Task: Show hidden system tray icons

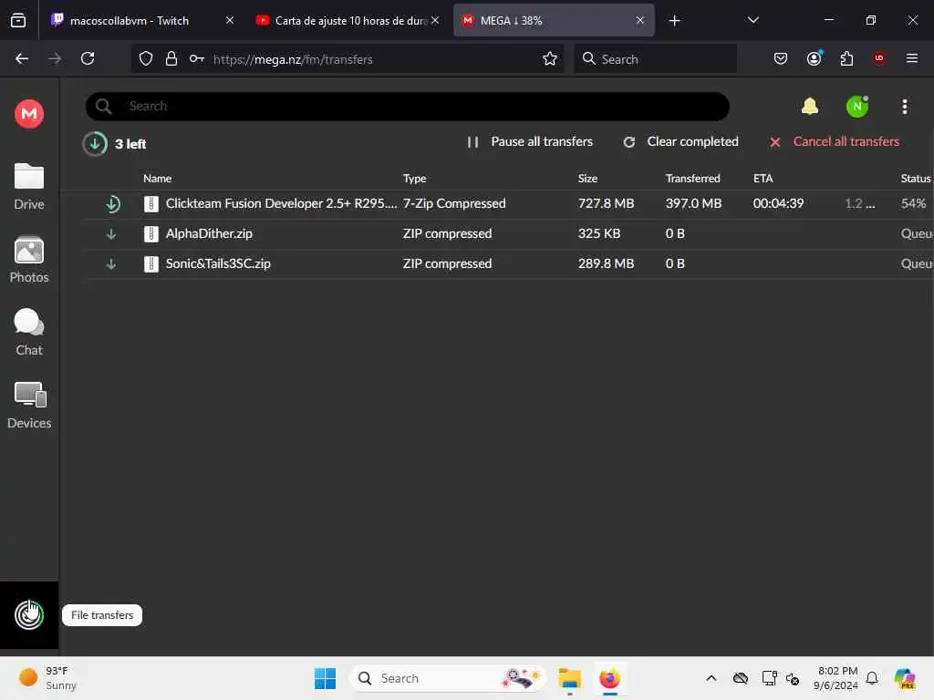Action: point(711,678)
